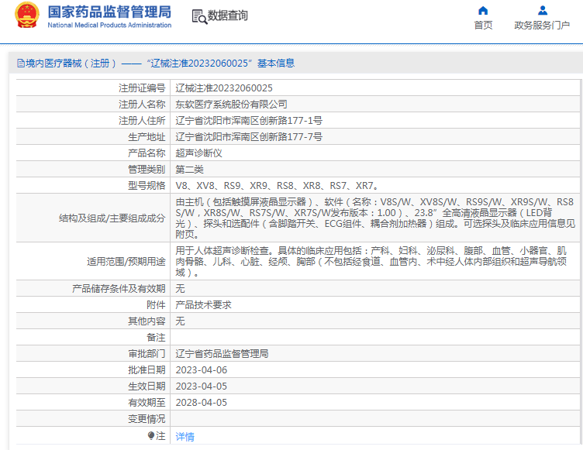Click the 变更情况 label
The height and width of the screenshot is (450, 583).
point(147,419)
